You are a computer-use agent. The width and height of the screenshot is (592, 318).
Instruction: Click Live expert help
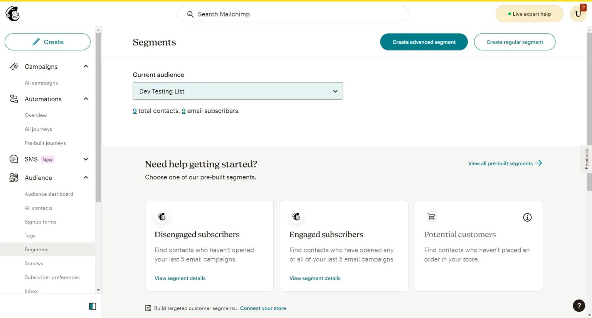530,13
